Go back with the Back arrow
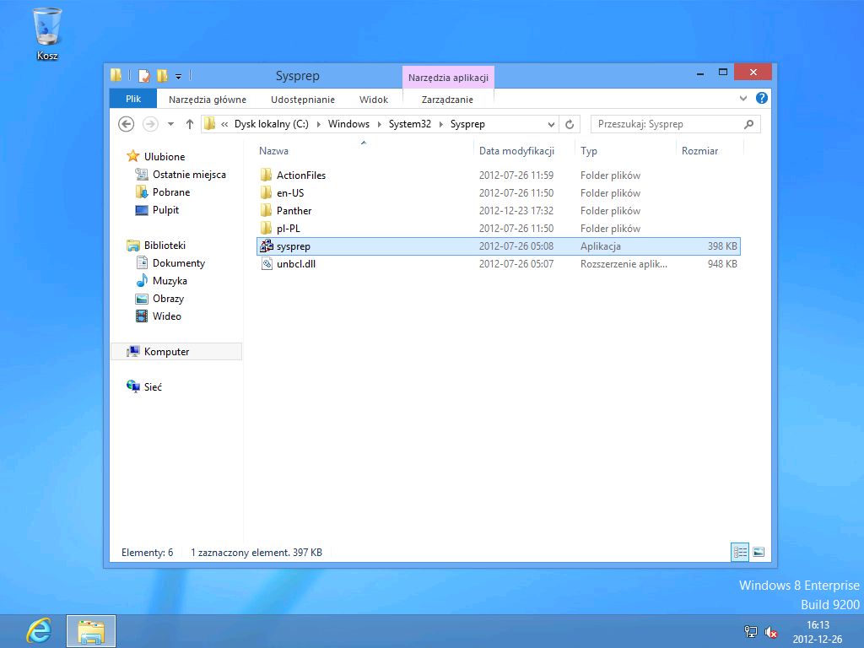864x648 pixels. 127,124
